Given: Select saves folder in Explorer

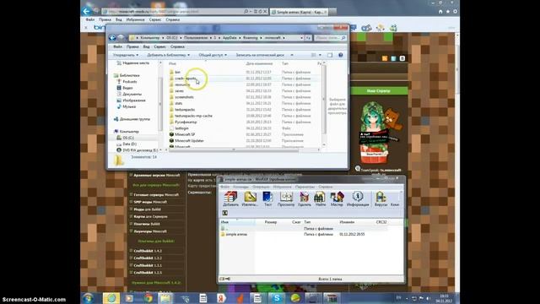Looking at the screenshot, I should pos(179,91).
